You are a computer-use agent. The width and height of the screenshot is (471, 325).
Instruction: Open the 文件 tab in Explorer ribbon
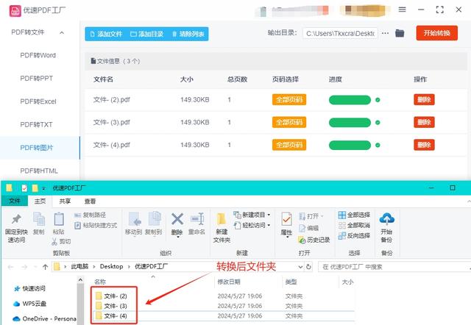click(x=15, y=201)
